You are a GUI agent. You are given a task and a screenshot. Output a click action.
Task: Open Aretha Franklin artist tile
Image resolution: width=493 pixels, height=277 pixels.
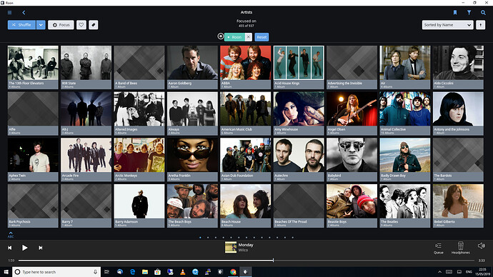(x=192, y=159)
